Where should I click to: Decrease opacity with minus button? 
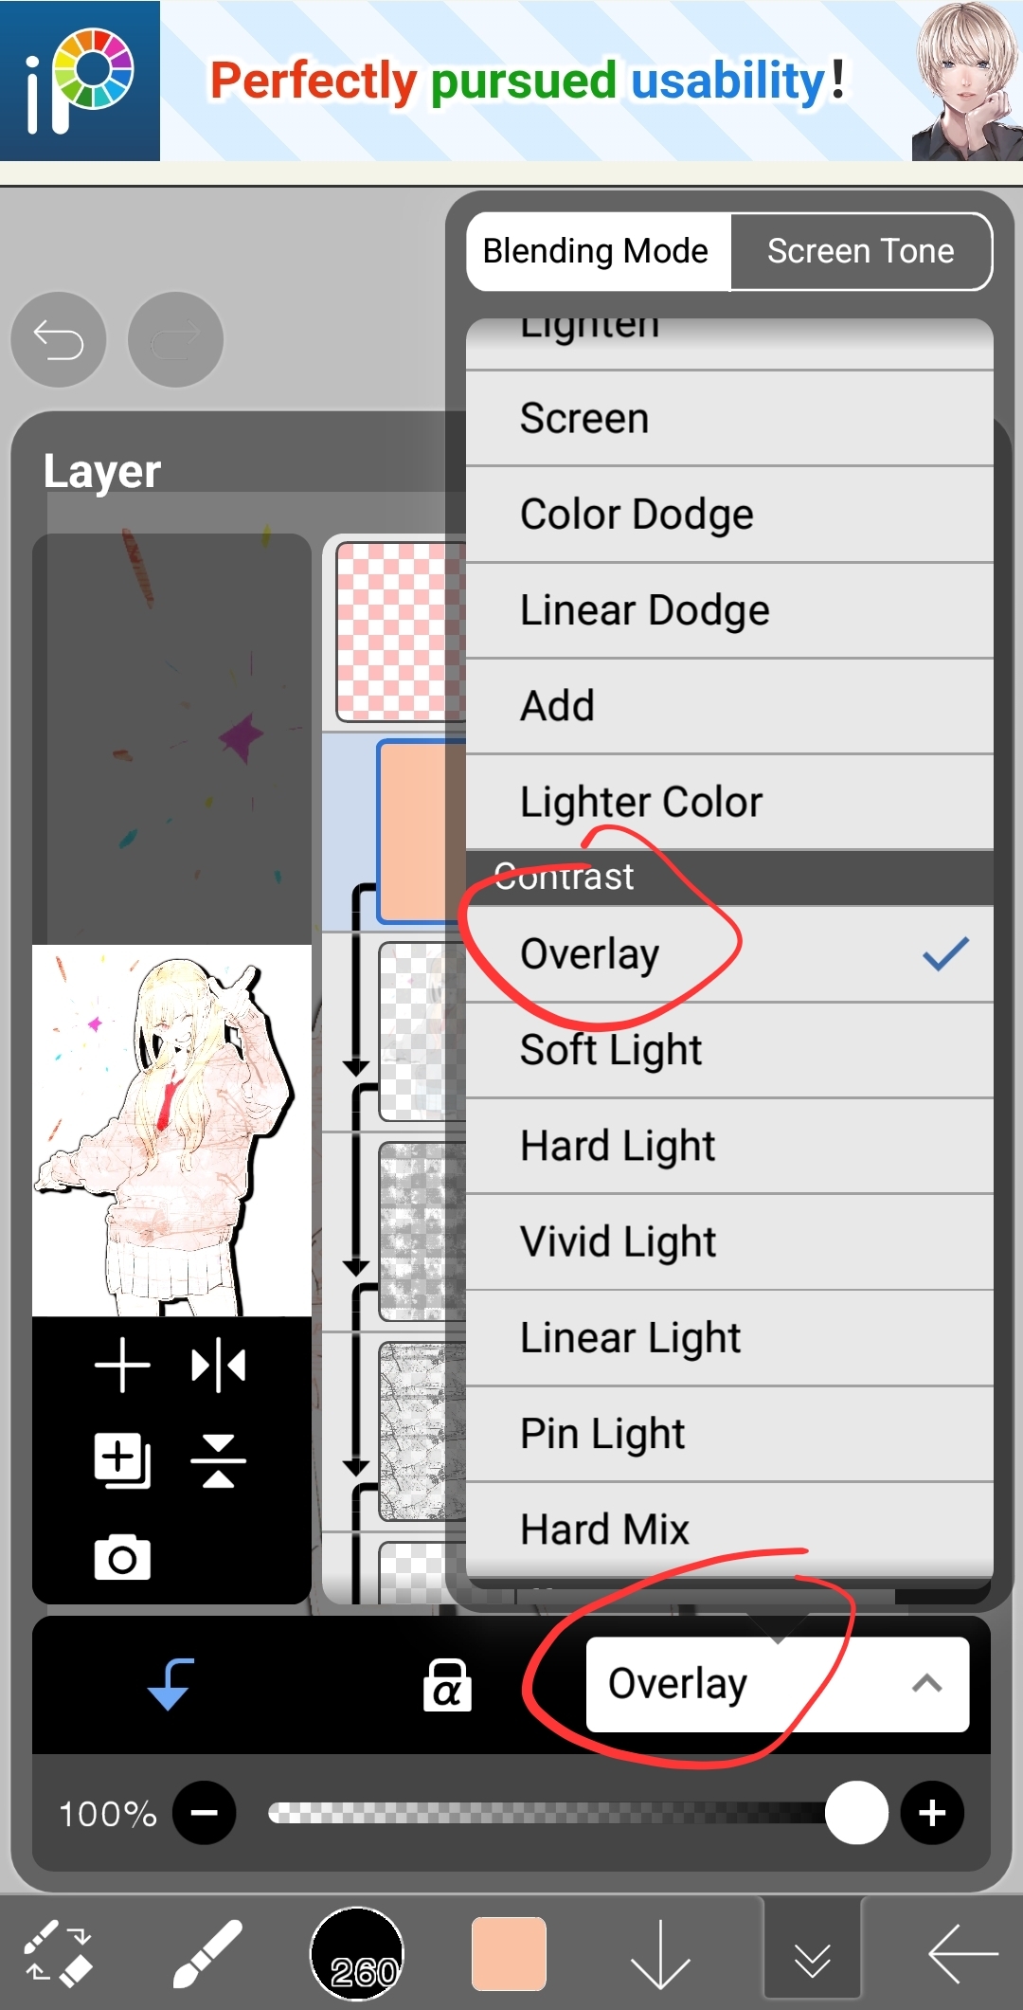pyautogui.click(x=204, y=1813)
